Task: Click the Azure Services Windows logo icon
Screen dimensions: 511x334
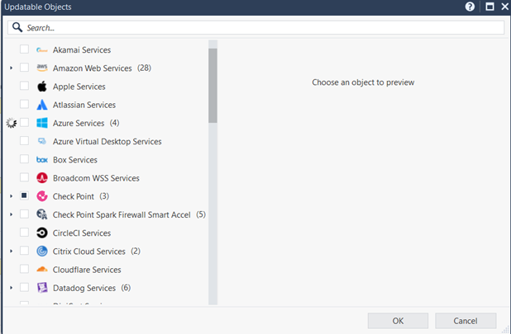Action: click(42, 123)
